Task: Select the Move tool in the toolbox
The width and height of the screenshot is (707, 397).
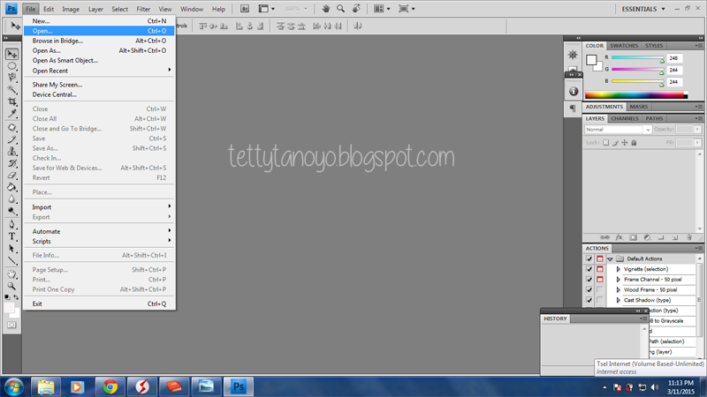Action: tap(12, 55)
